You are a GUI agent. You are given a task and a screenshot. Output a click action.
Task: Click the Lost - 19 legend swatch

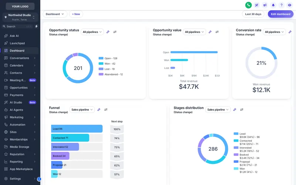(x=101, y=69)
